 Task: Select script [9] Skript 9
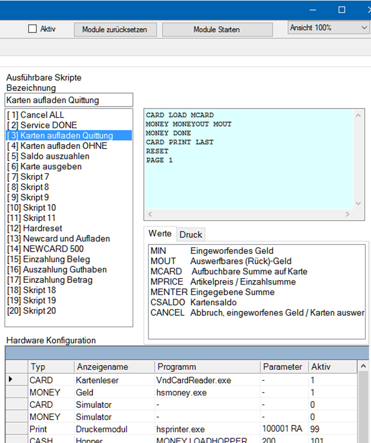coord(69,197)
